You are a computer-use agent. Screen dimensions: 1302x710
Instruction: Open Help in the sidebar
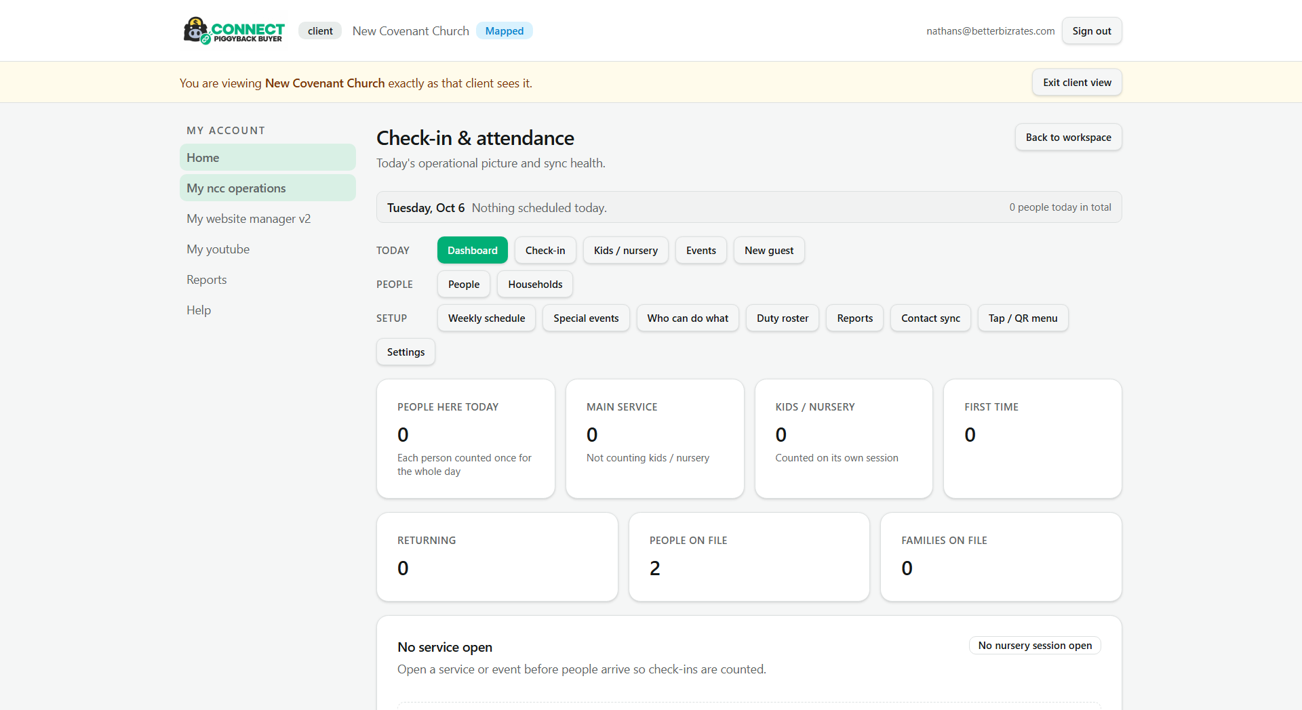pyautogui.click(x=268, y=310)
